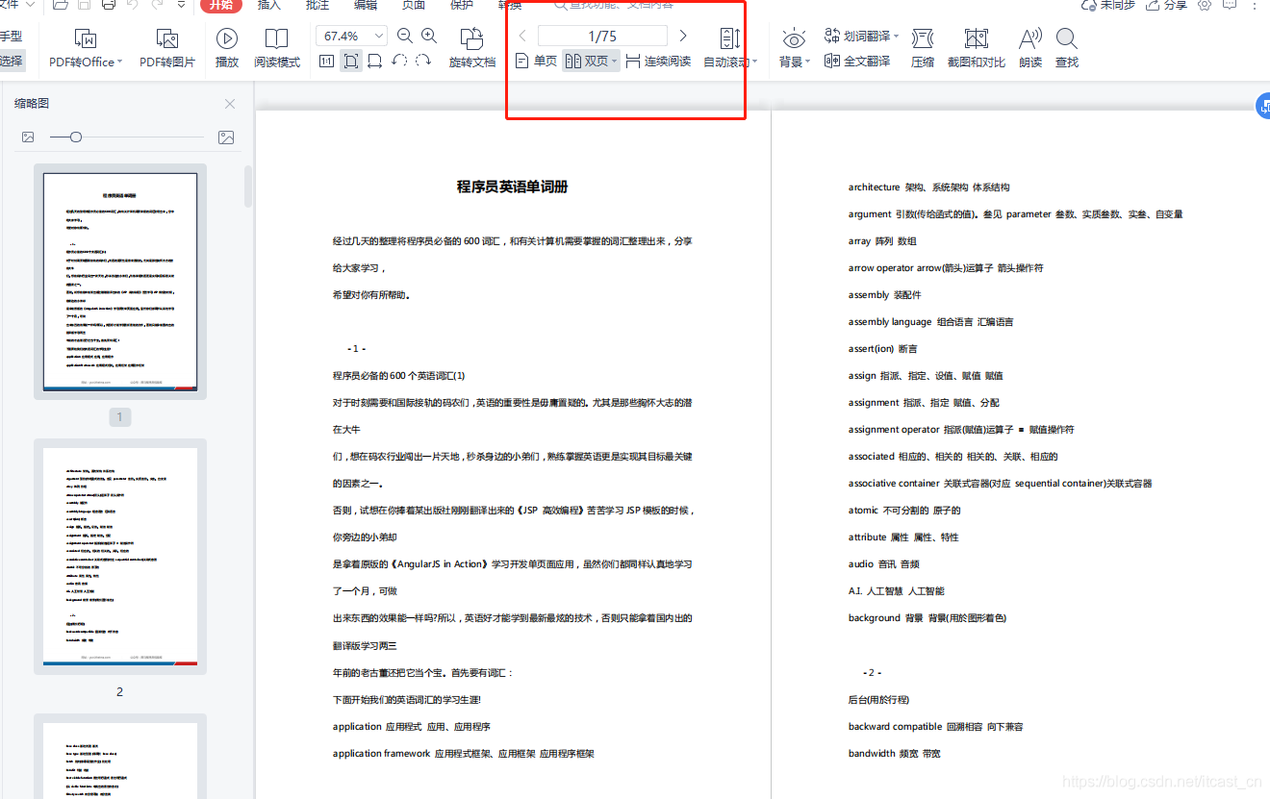Expand the 划词翻译 dropdown arrow
Image resolution: width=1270 pixels, height=799 pixels.
tap(896, 37)
